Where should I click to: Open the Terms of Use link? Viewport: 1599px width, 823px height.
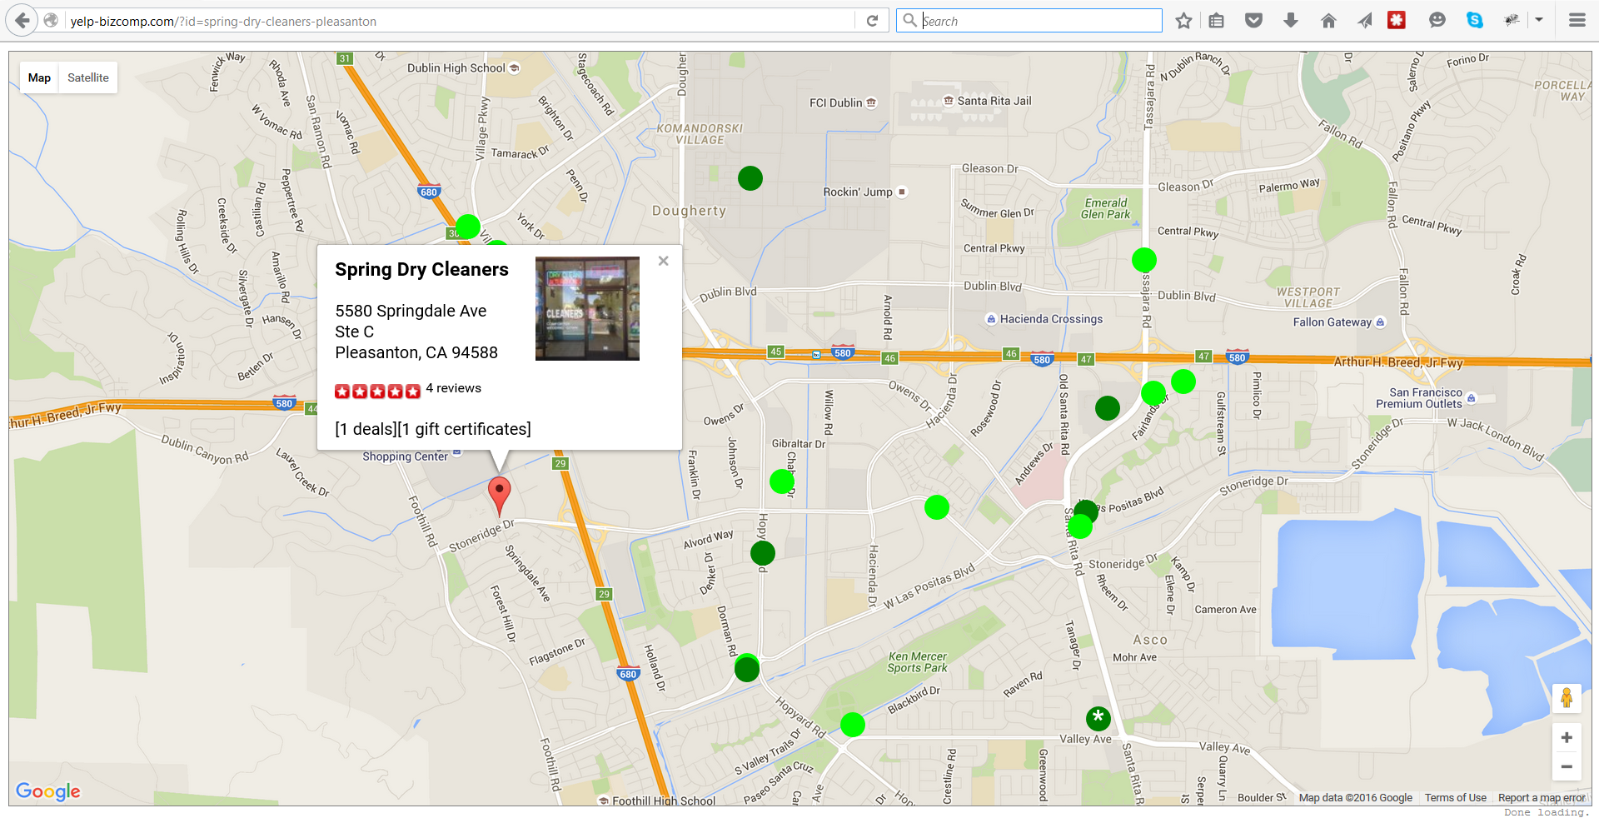1455,798
